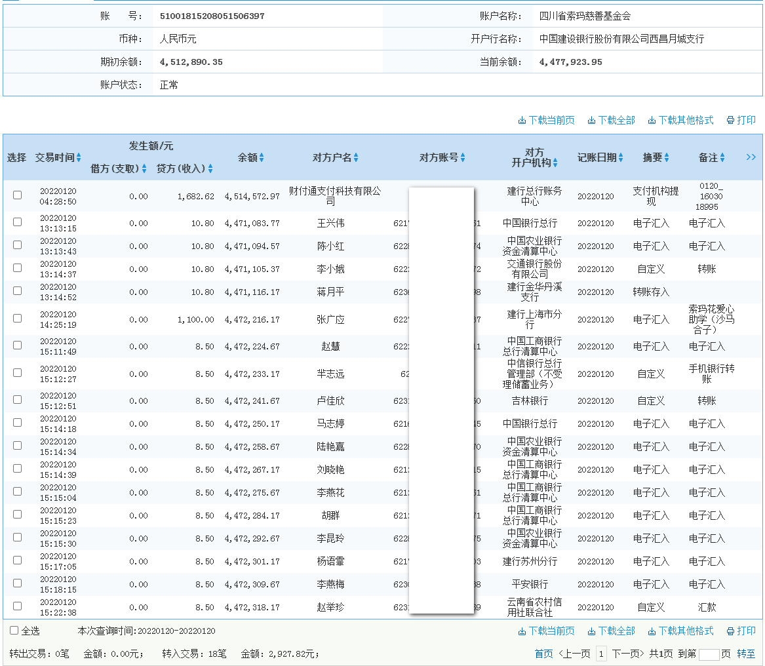Click 转至 jump-to-page link
Viewport: 765px width, 666px height.
(746, 654)
